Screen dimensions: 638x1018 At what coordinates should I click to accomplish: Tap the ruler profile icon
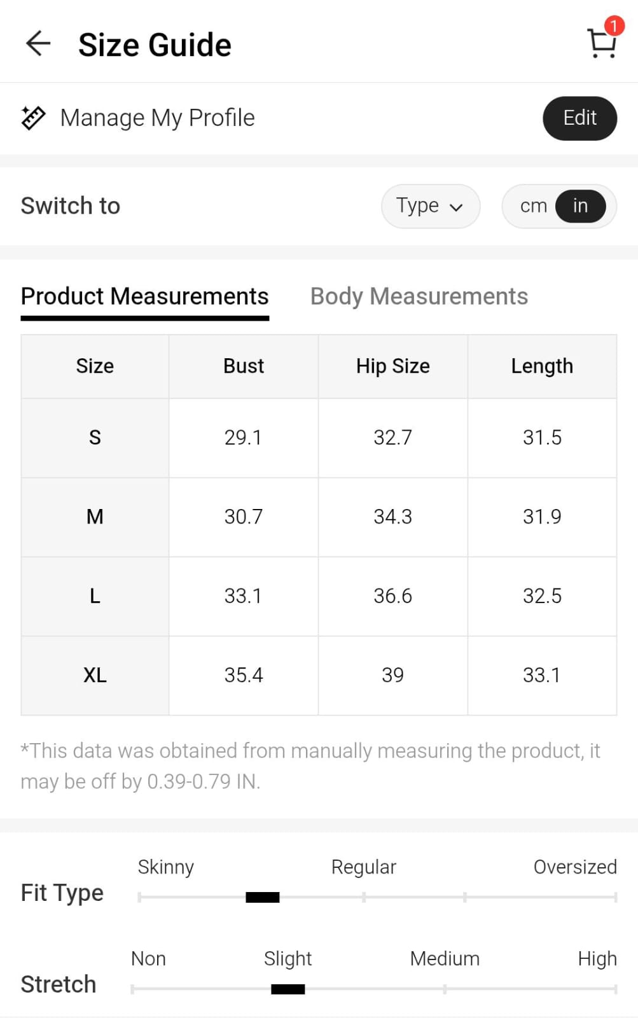click(x=33, y=118)
